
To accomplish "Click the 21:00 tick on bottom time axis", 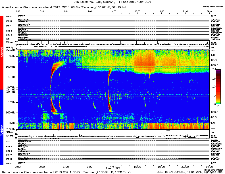I will point(185,167).
